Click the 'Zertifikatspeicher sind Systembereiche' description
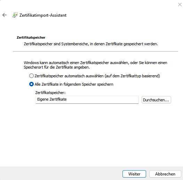This screenshot has width=183, height=180. coord(91,44)
